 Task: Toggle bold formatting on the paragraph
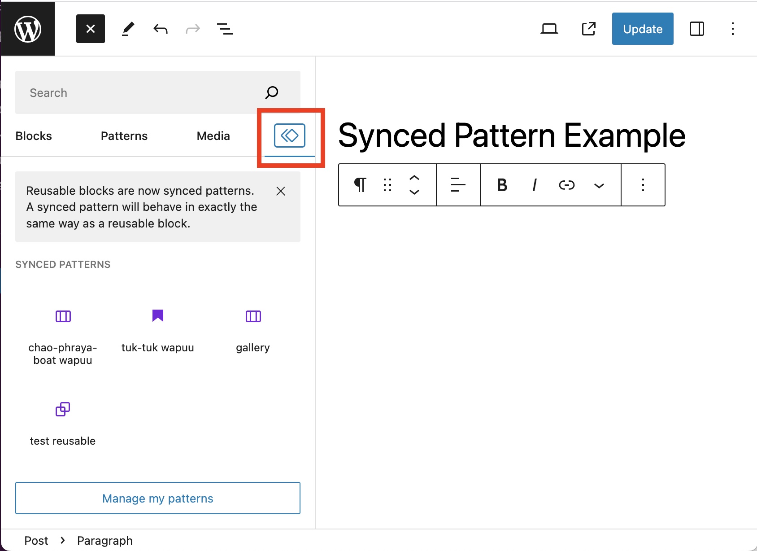[x=502, y=185]
